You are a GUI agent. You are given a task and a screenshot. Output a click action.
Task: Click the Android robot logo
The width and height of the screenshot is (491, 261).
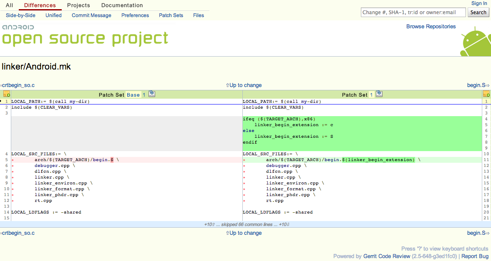point(475,42)
